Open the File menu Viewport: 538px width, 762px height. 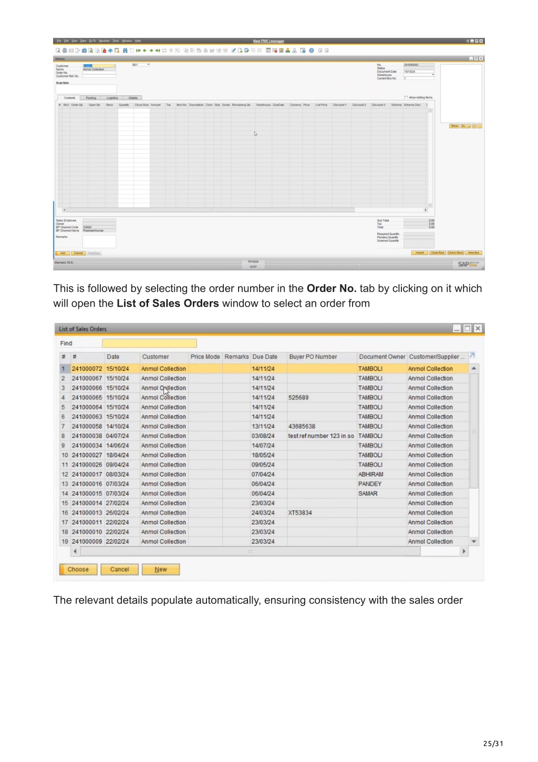(59, 41)
